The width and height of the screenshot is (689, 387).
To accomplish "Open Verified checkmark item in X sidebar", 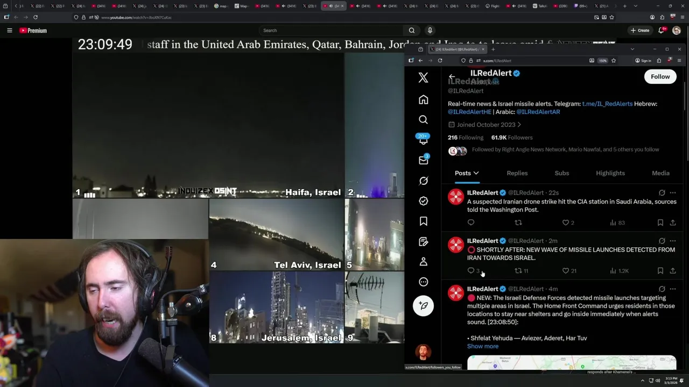I will (x=424, y=201).
